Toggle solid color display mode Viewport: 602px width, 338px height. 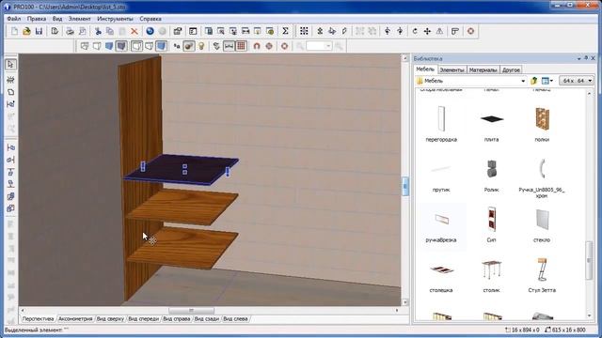(x=109, y=46)
